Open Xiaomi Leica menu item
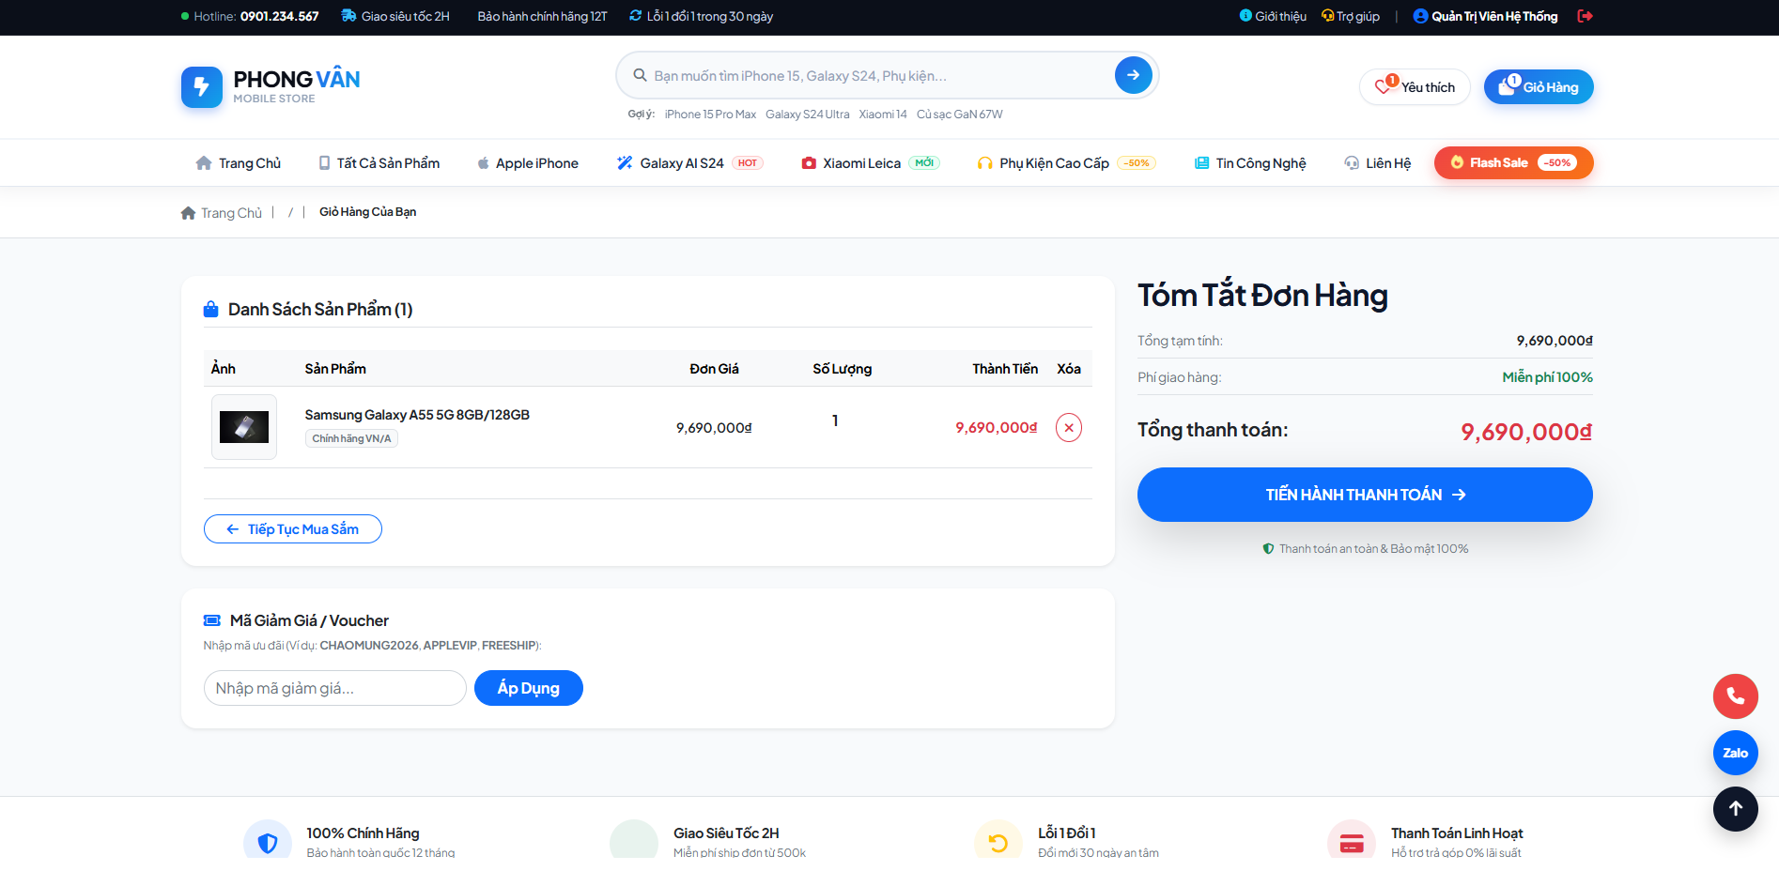1779x871 pixels. 870,163
